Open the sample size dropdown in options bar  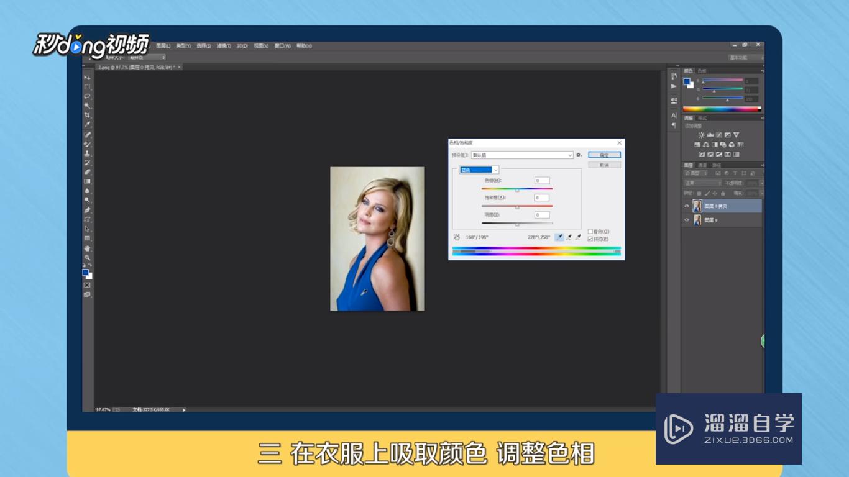point(147,57)
